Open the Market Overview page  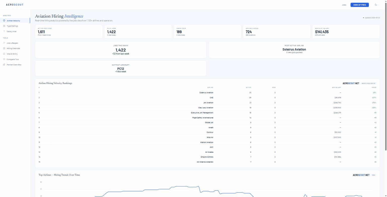click(15, 65)
